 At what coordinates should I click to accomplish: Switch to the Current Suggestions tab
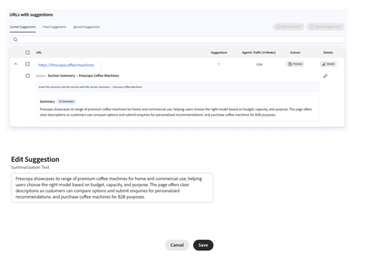(x=22, y=27)
